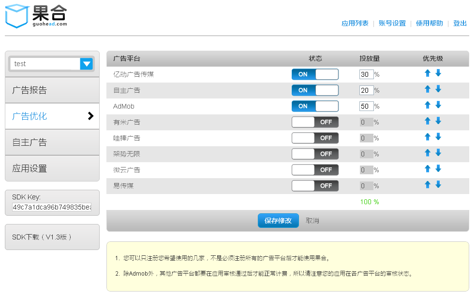Image resolution: width=476 pixels, height=293 pixels.
Task: Turn off 自主广告 platform switch
Action: pos(315,90)
